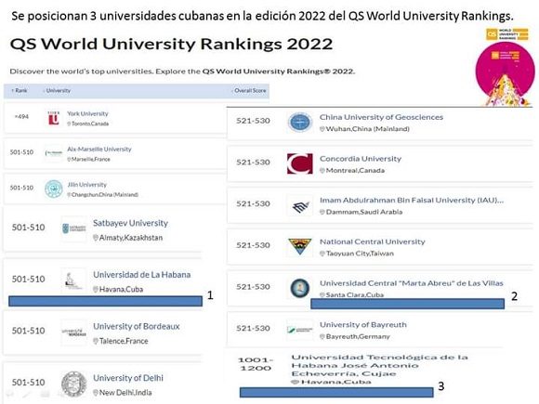539x404 pixels.
Task: Click the University of Bordeaux logo
Action: click(73, 332)
